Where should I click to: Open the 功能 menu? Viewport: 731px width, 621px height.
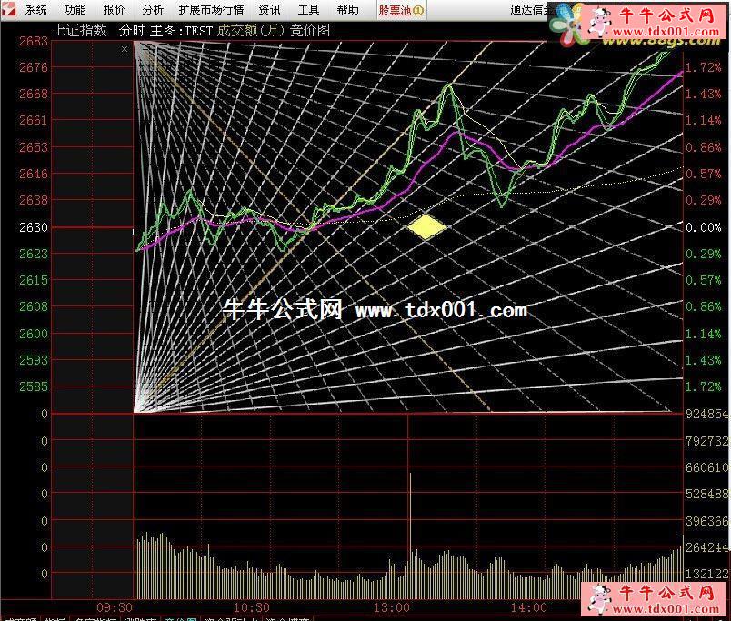click(x=75, y=10)
